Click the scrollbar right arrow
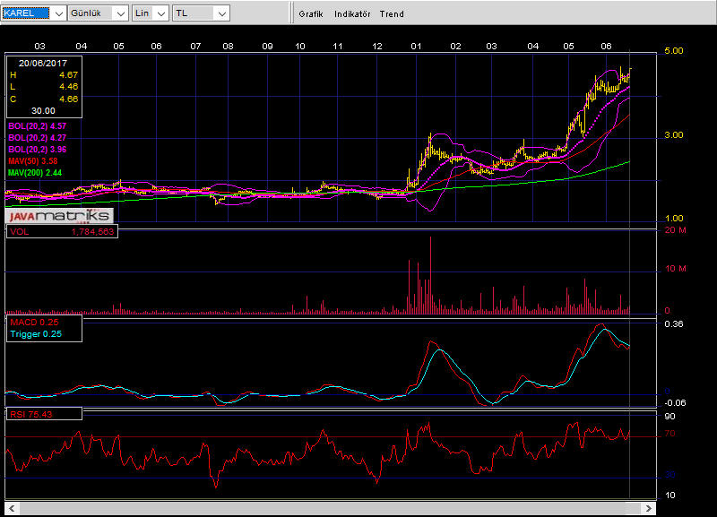The image size is (717, 517). click(651, 509)
